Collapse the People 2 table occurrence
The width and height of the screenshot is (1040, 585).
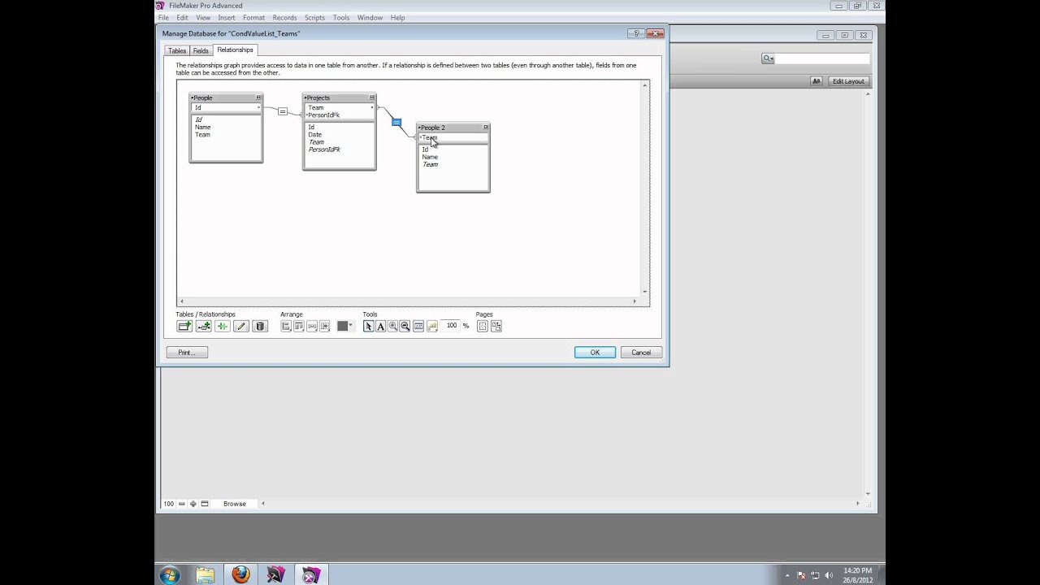click(486, 128)
